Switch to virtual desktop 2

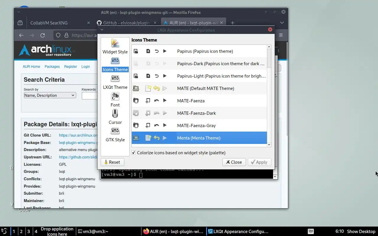pos(21,231)
